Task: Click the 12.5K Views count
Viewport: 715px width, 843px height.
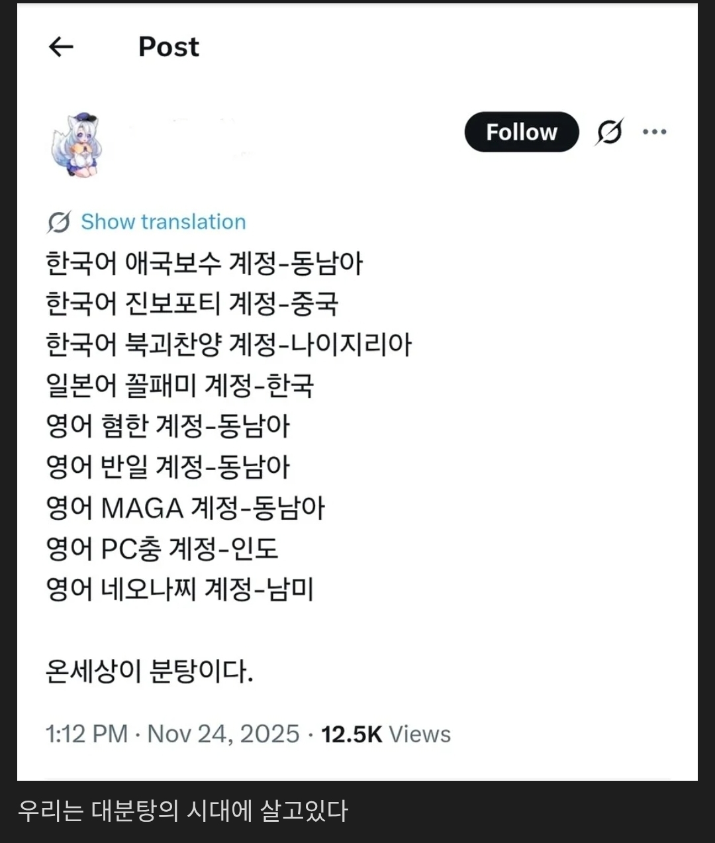Action: point(385,734)
